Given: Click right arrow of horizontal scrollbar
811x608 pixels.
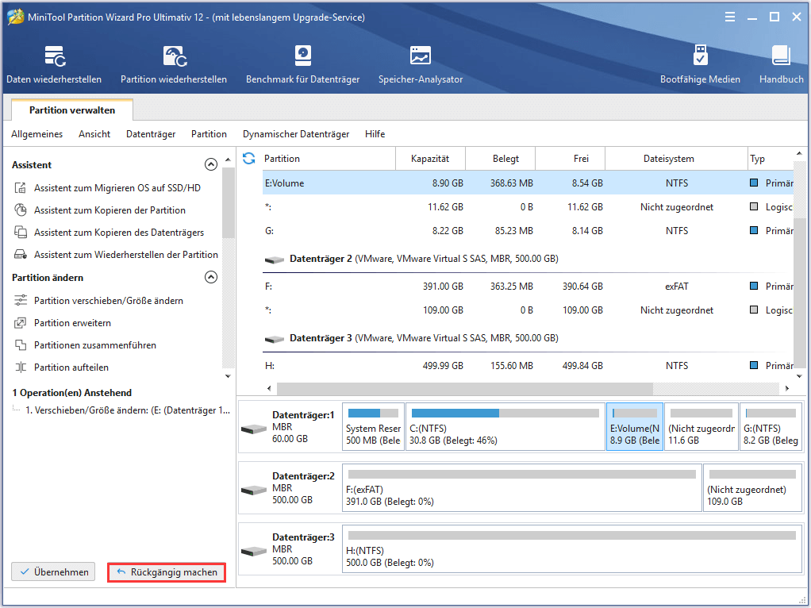Looking at the screenshot, I should pos(786,388).
